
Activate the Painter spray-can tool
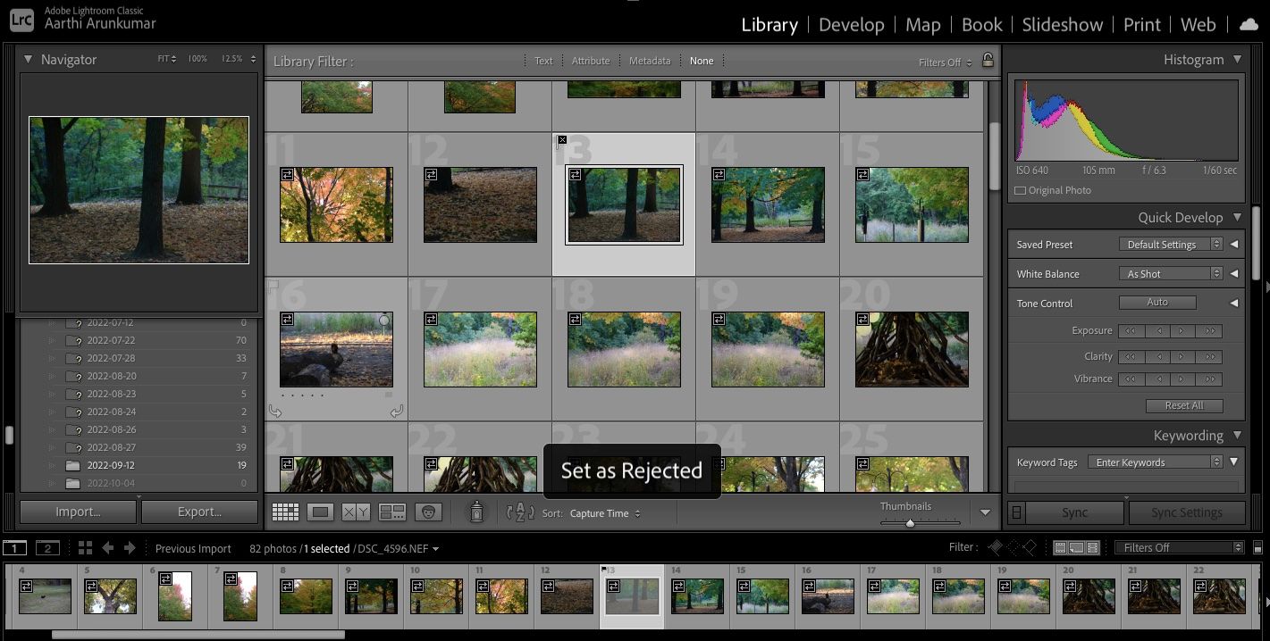(x=477, y=512)
